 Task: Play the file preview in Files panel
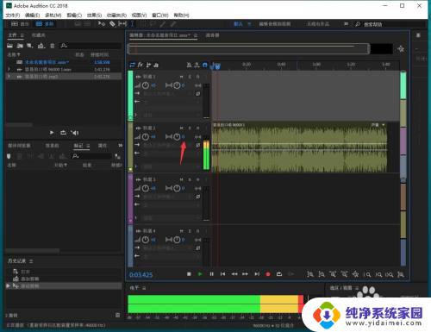coord(52,133)
